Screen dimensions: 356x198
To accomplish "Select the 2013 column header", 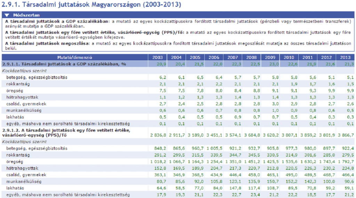I will tap(345, 57).
